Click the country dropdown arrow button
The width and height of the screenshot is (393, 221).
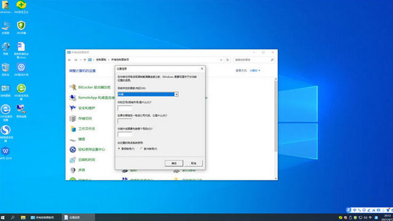point(176,95)
